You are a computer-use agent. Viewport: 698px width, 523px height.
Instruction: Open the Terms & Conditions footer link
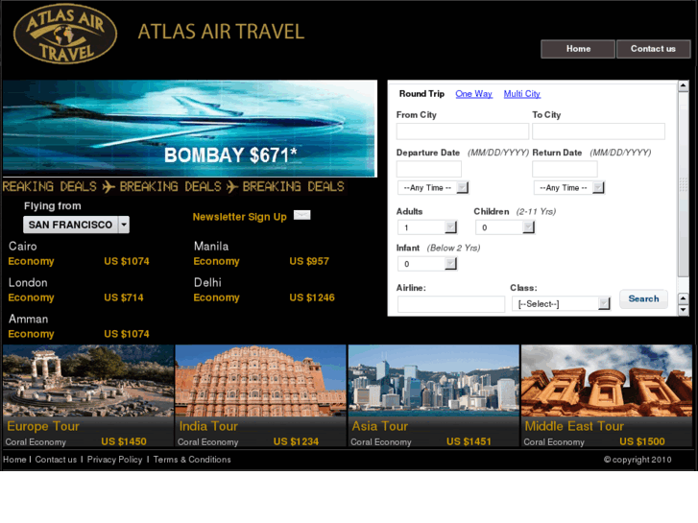192,460
